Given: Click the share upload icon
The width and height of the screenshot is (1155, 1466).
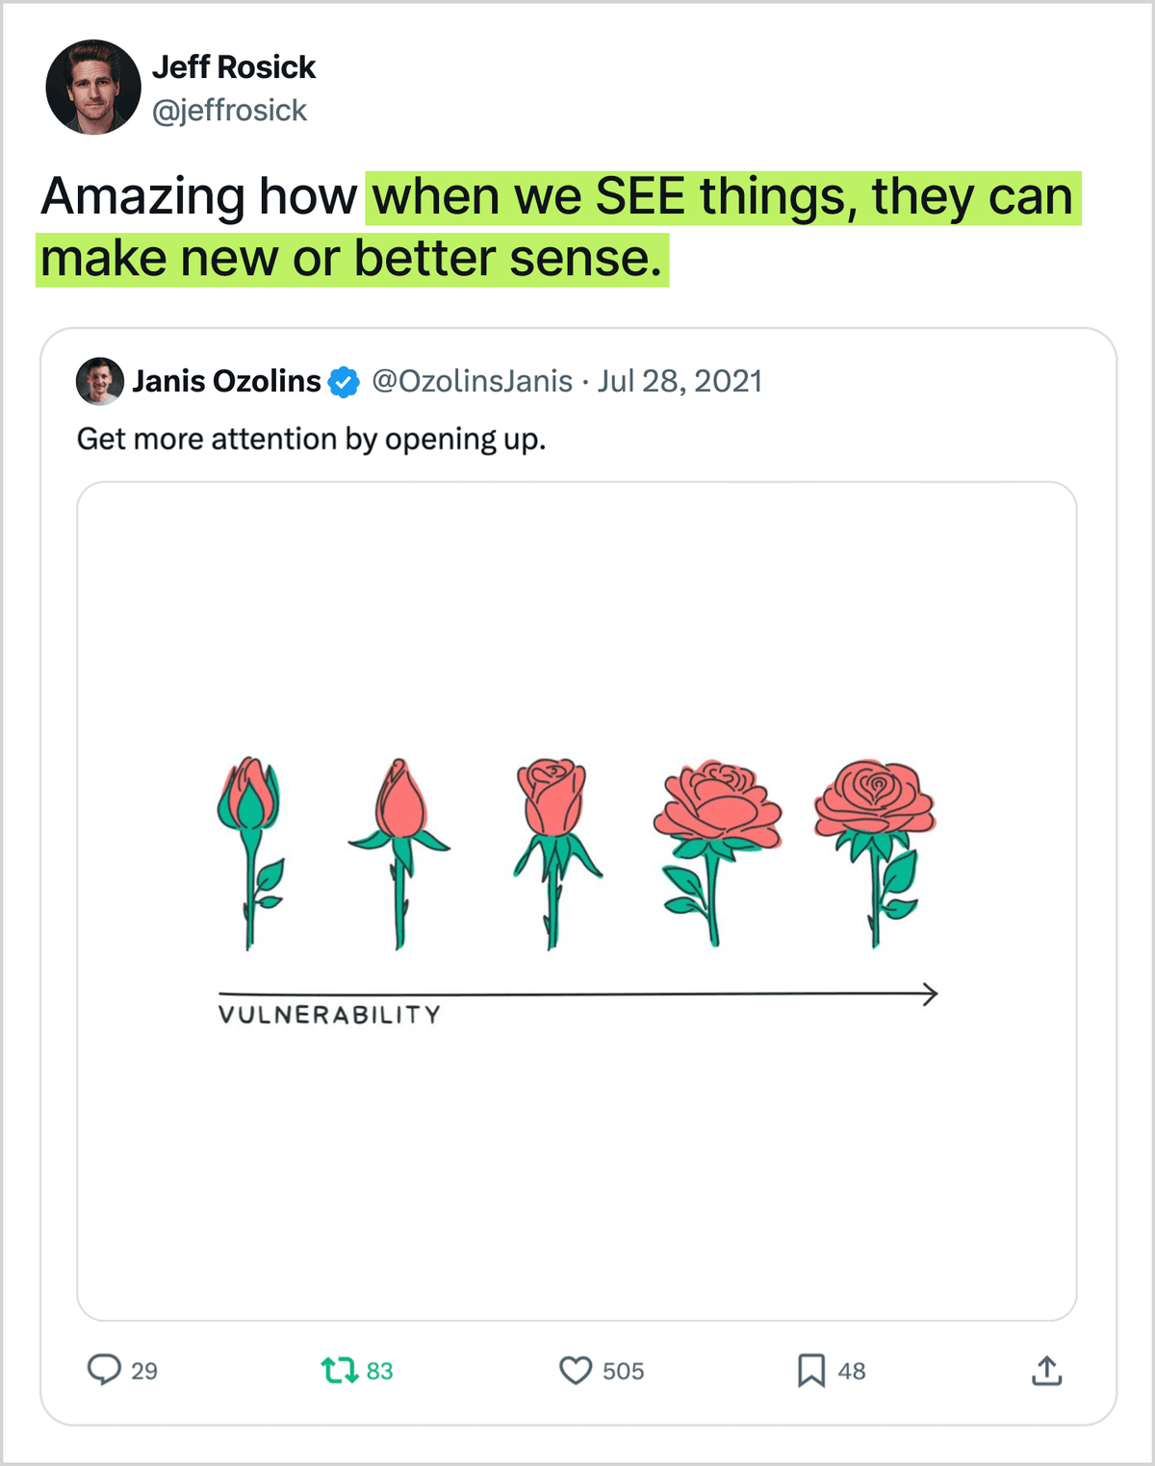Looking at the screenshot, I should tap(1046, 1371).
